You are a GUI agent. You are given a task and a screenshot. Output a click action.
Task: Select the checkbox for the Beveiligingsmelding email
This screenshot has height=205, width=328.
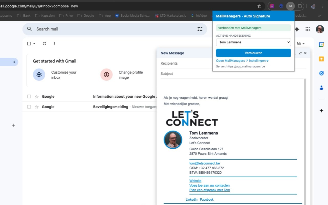coord(29,107)
